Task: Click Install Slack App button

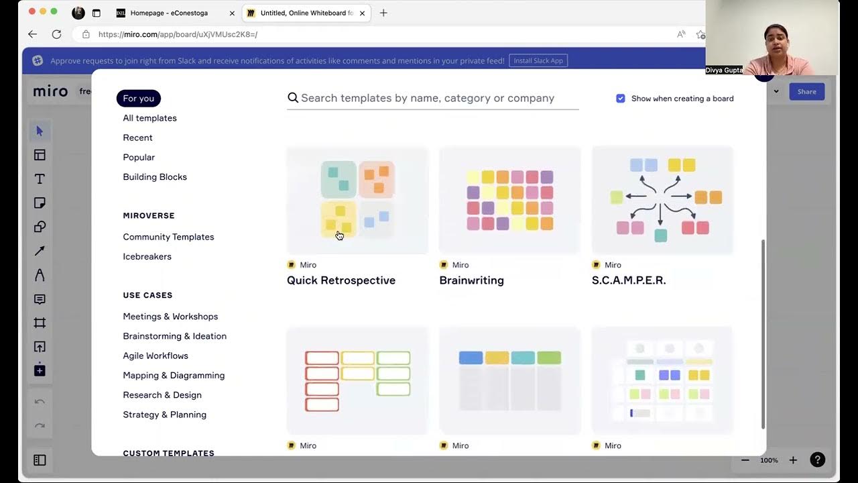Action: tap(538, 60)
